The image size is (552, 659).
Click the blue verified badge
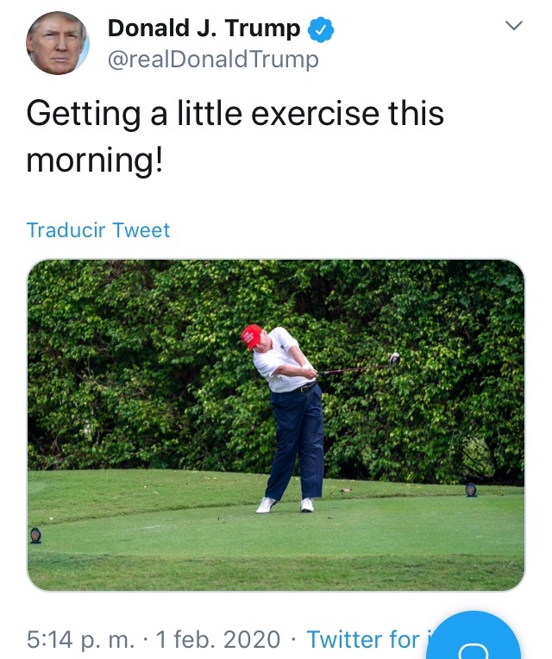[321, 29]
